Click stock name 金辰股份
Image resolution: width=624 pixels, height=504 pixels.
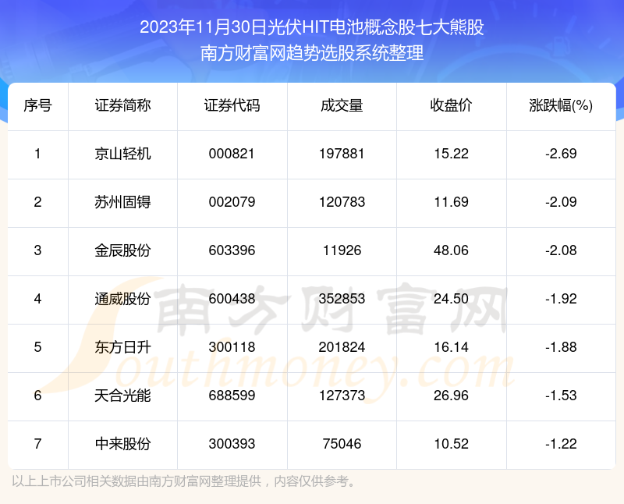pyautogui.click(x=122, y=250)
